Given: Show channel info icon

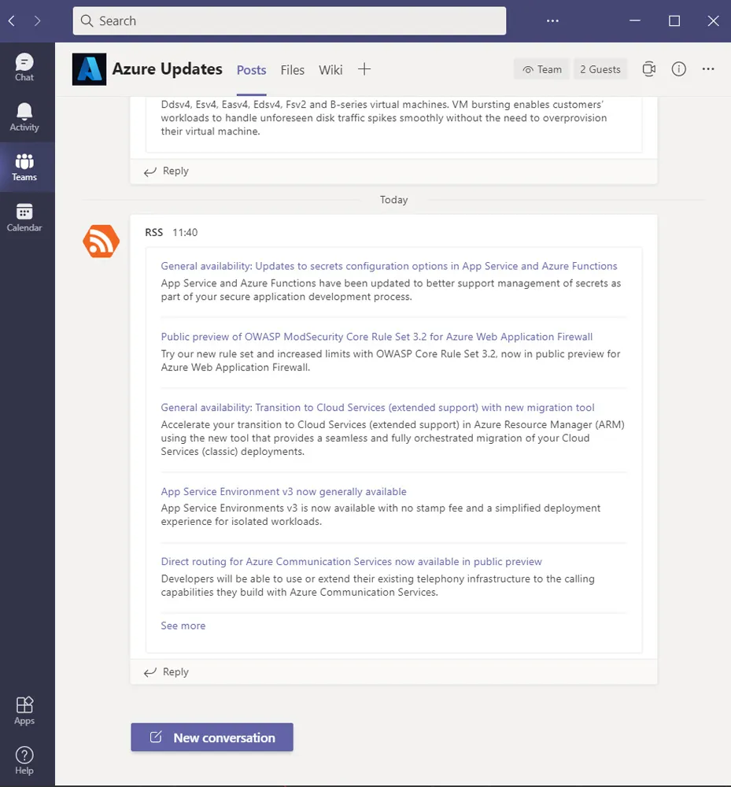Looking at the screenshot, I should click(678, 69).
